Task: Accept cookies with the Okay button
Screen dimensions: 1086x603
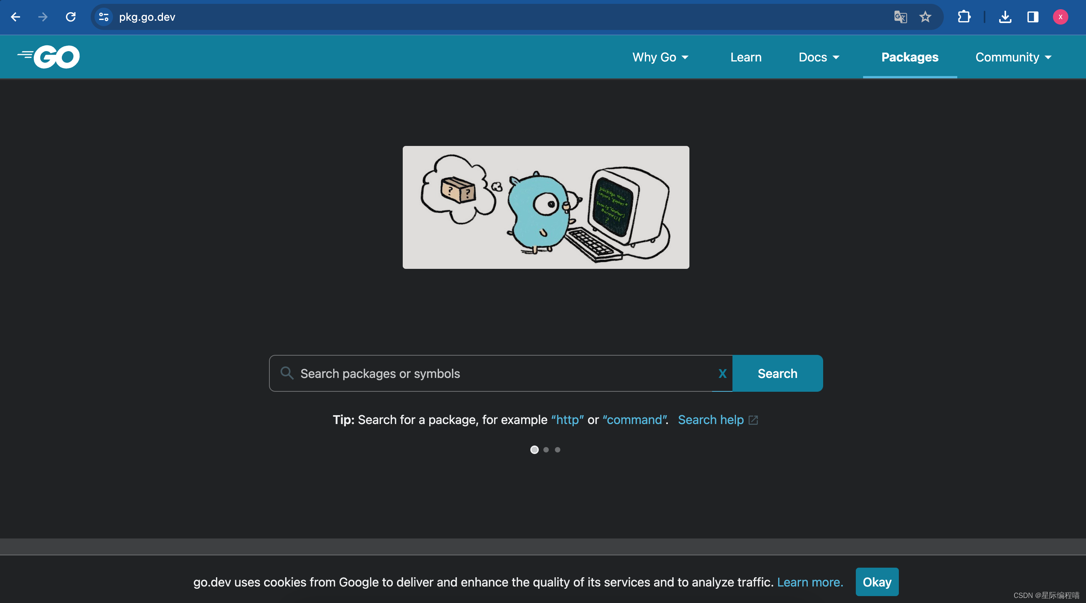Action: (x=877, y=581)
